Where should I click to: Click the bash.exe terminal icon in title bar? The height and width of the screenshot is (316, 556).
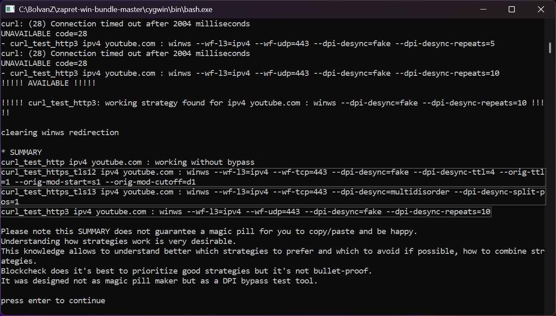pos(10,9)
